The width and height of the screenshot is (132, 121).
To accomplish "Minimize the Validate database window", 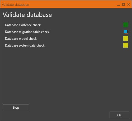I will tap(119, 4).
